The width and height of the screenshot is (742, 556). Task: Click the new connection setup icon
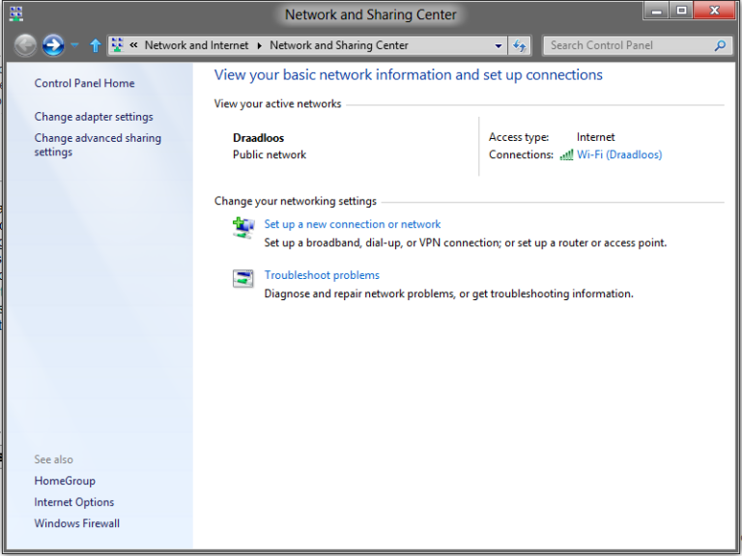[243, 228]
